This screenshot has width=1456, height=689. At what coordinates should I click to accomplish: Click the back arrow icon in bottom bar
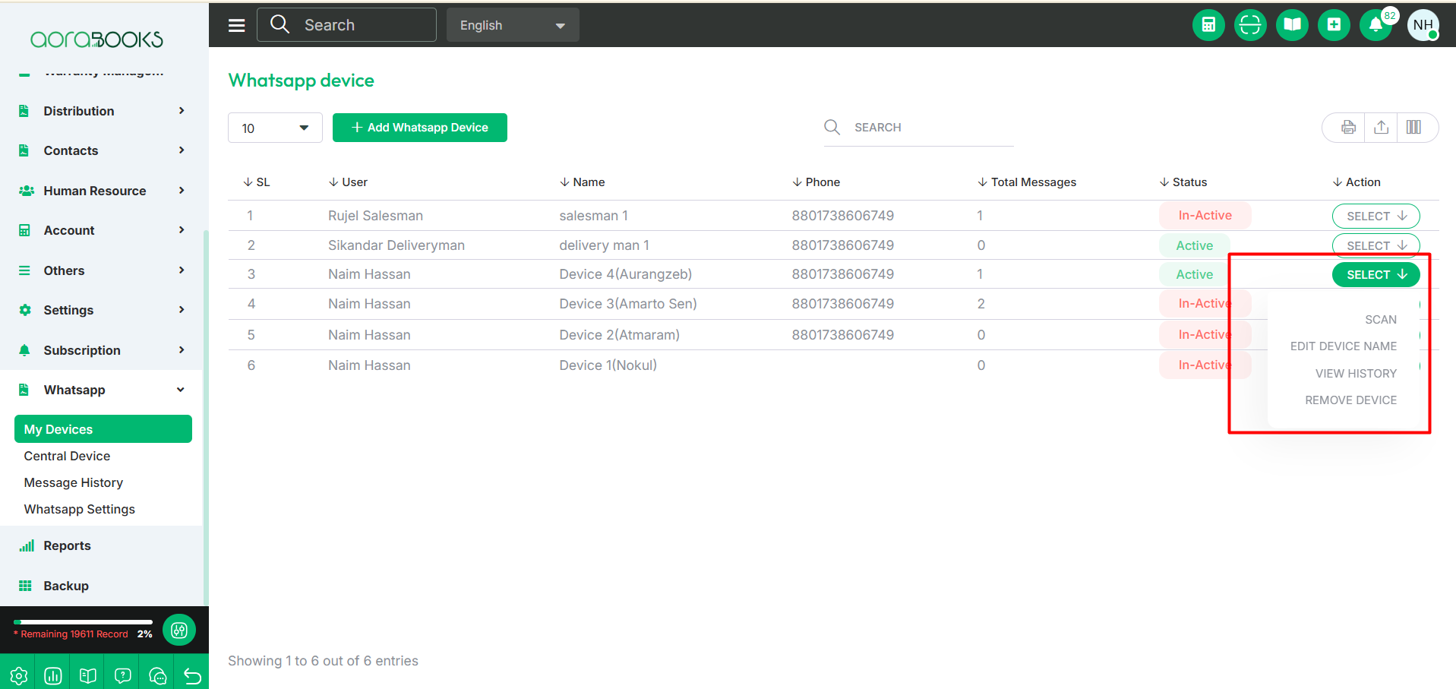click(x=192, y=675)
